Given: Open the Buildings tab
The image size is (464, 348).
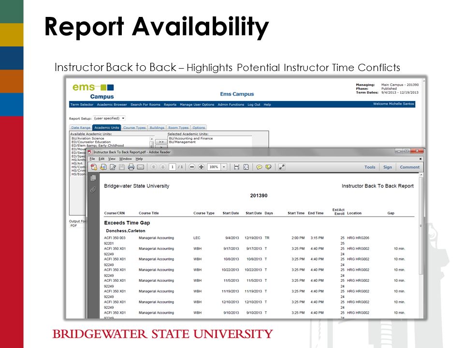Looking at the screenshot, I should point(157,128).
